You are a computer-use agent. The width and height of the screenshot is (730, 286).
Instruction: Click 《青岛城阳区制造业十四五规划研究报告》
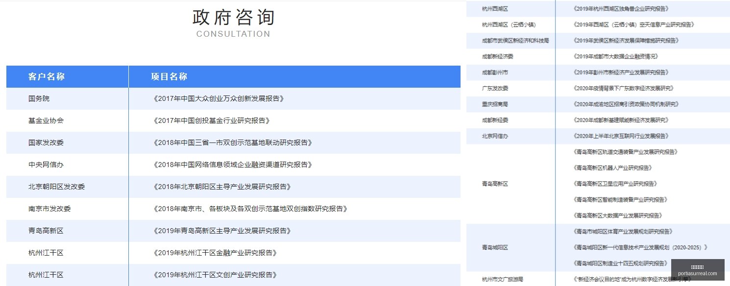click(x=621, y=263)
